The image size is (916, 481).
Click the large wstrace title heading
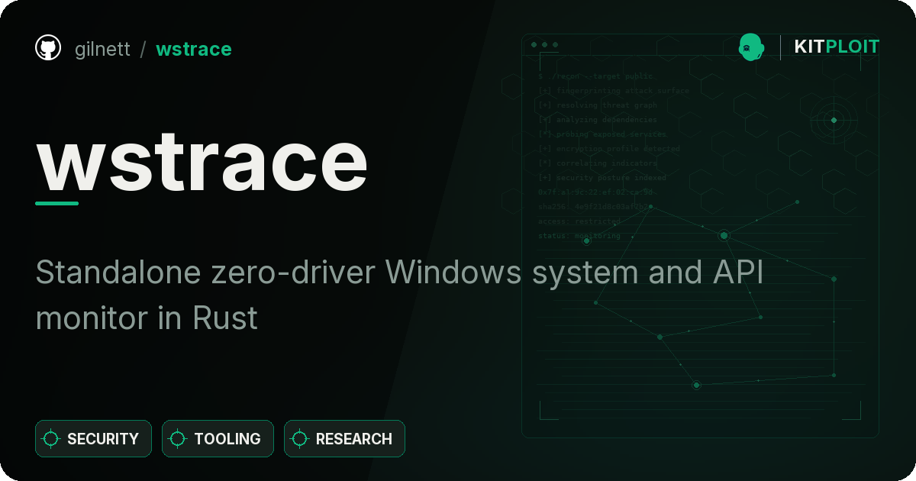(x=202, y=162)
